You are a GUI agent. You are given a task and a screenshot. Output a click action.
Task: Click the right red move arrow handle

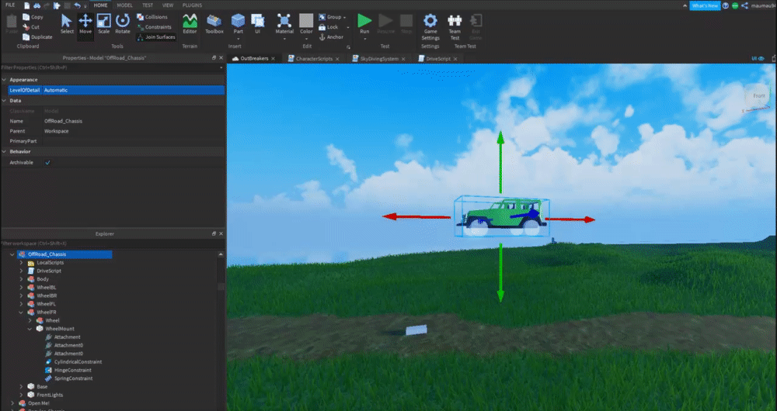pos(589,219)
